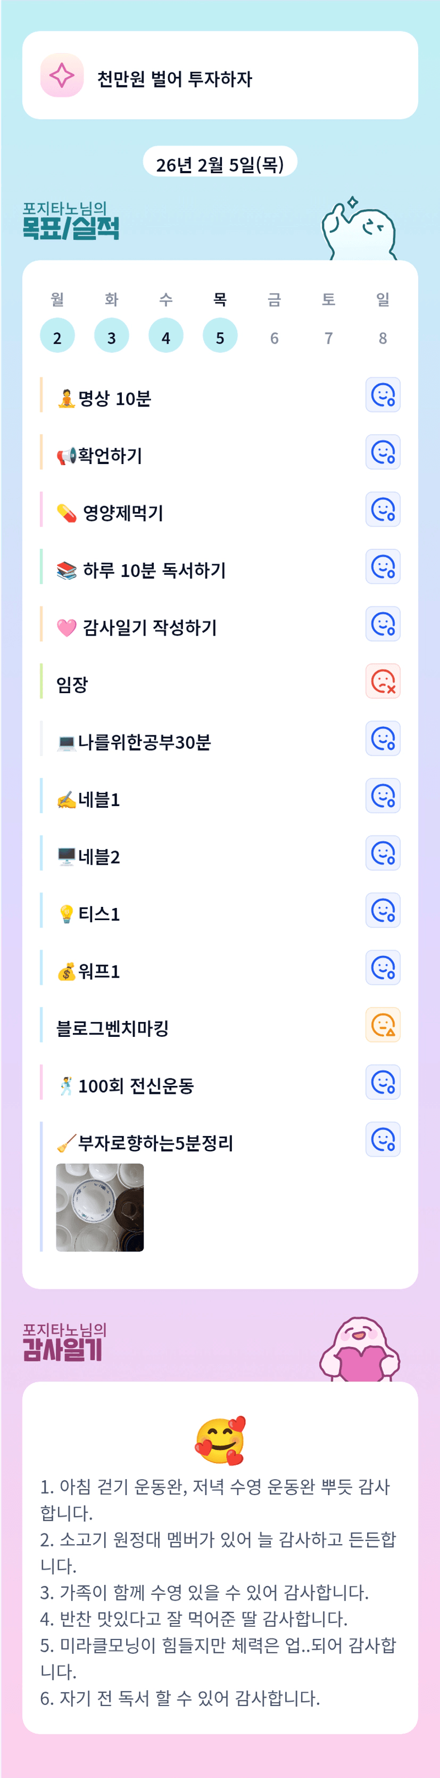The height and width of the screenshot is (1778, 440).
Task: Toggle the status for 감사일기 작성하기
Action: click(x=383, y=624)
